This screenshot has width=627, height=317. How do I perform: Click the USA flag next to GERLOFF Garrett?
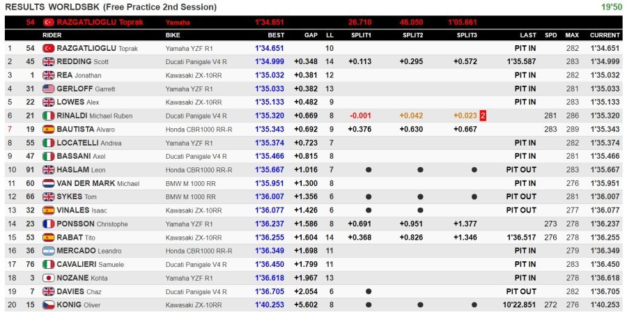[x=48, y=88]
